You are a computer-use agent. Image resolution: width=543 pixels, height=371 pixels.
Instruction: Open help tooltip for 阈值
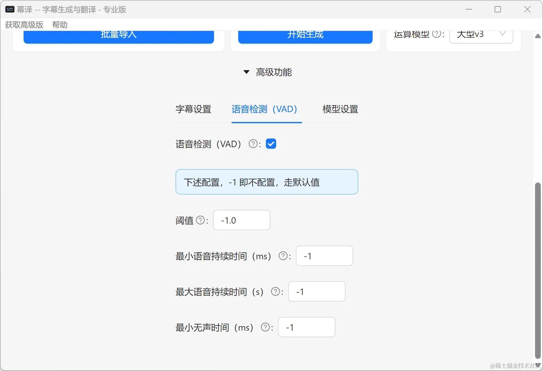pos(200,220)
